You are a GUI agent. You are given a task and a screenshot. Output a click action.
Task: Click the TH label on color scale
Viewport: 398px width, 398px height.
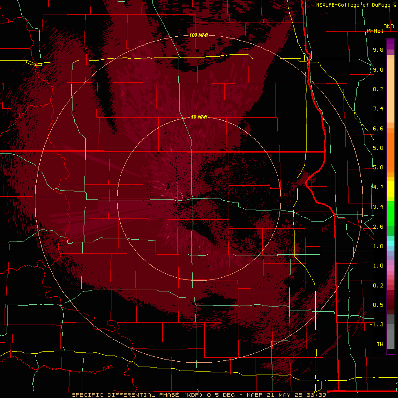pos(380,344)
